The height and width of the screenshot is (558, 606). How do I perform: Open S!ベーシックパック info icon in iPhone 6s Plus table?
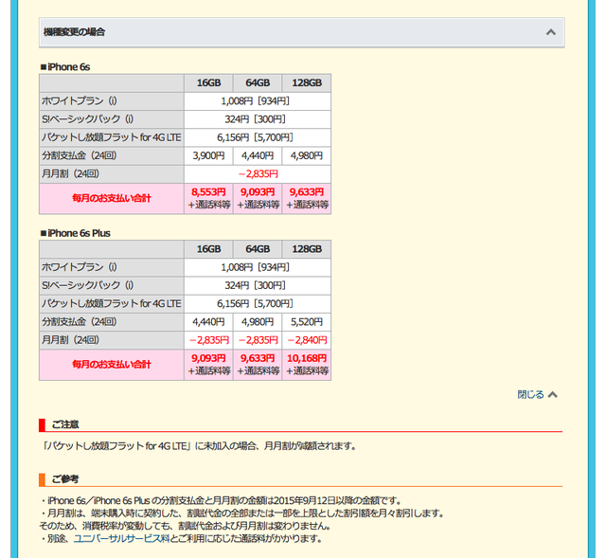tap(129, 285)
